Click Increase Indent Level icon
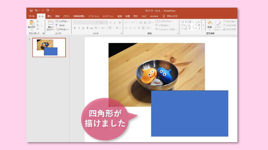The image size is (268, 150). 145,23
